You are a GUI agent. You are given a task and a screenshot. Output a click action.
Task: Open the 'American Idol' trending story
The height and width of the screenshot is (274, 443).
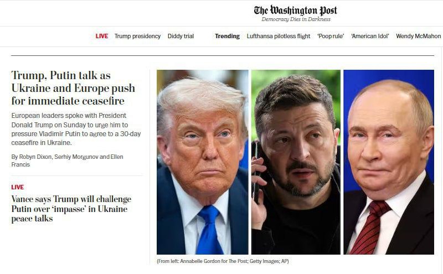[x=370, y=36]
